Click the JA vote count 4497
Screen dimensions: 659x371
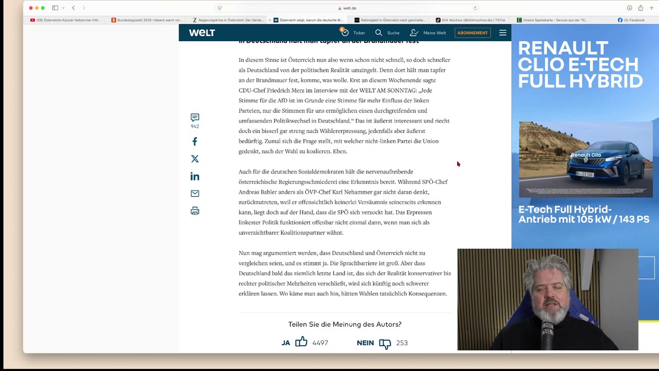[x=320, y=343]
